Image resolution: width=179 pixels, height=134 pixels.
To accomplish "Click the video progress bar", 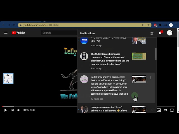I will click(x=84, y=106).
